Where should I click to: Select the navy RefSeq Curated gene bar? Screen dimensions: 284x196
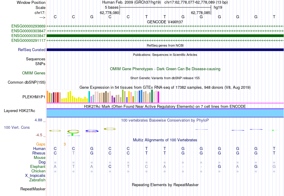click(x=165, y=50)
